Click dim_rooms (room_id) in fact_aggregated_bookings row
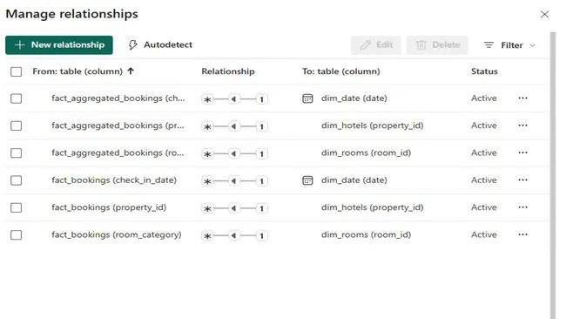This screenshot has width=566, height=319. tap(366, 153)
